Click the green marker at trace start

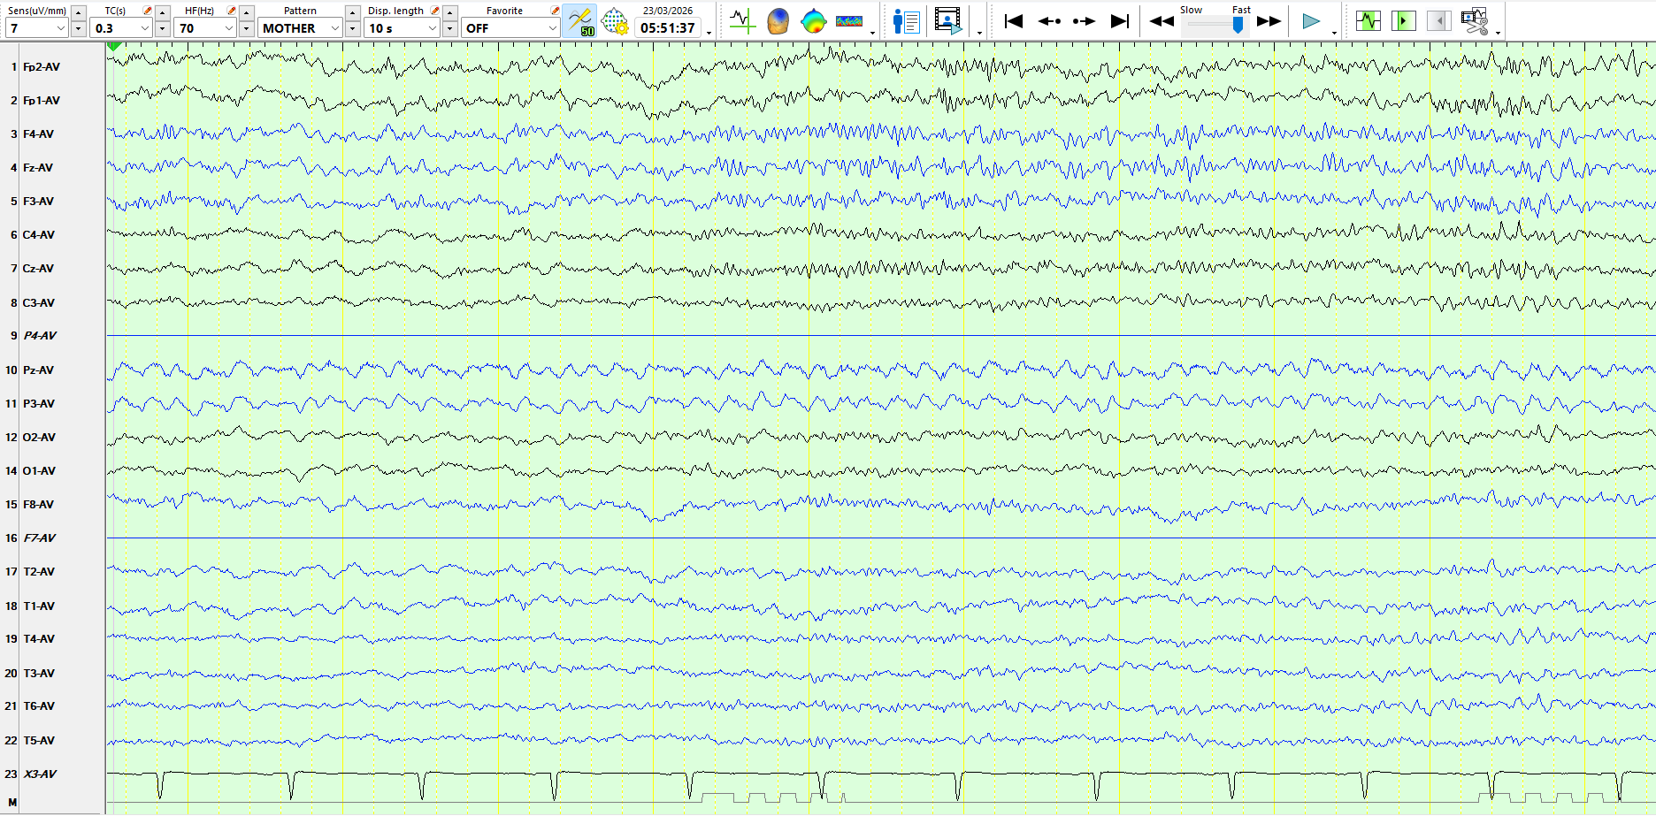(114, 46)
